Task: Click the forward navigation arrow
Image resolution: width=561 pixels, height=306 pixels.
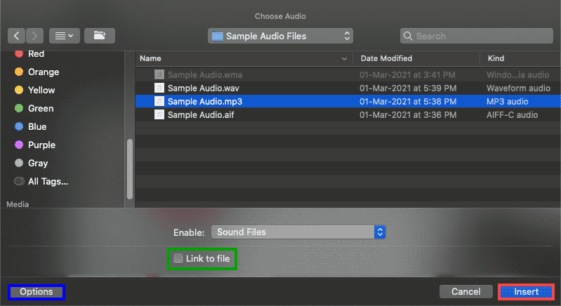Action: tap(35, 35)
